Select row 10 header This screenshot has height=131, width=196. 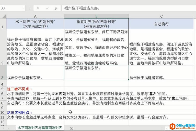coord(3,113)
